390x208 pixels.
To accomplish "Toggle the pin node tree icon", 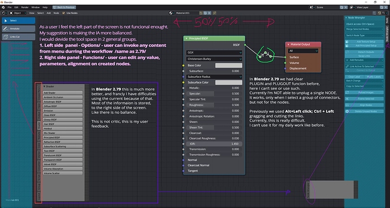I will [x=214, y=13].
